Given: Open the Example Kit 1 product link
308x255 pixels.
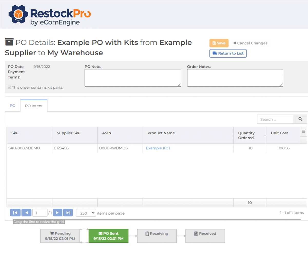Looking at the screenshot, I should click(158, 148).
